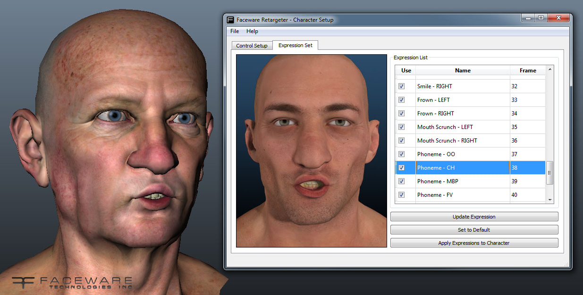Select the "Phoneme - OO" row
The height and width of the screenshot is (295, 583).
coord(436,154)
